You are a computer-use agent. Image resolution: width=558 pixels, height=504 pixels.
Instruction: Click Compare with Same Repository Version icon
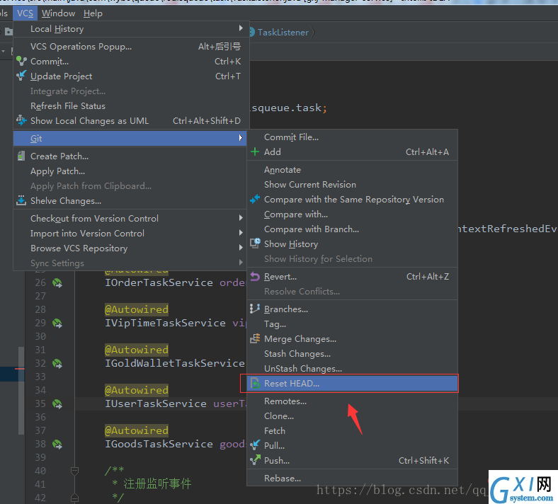[255, 199]
